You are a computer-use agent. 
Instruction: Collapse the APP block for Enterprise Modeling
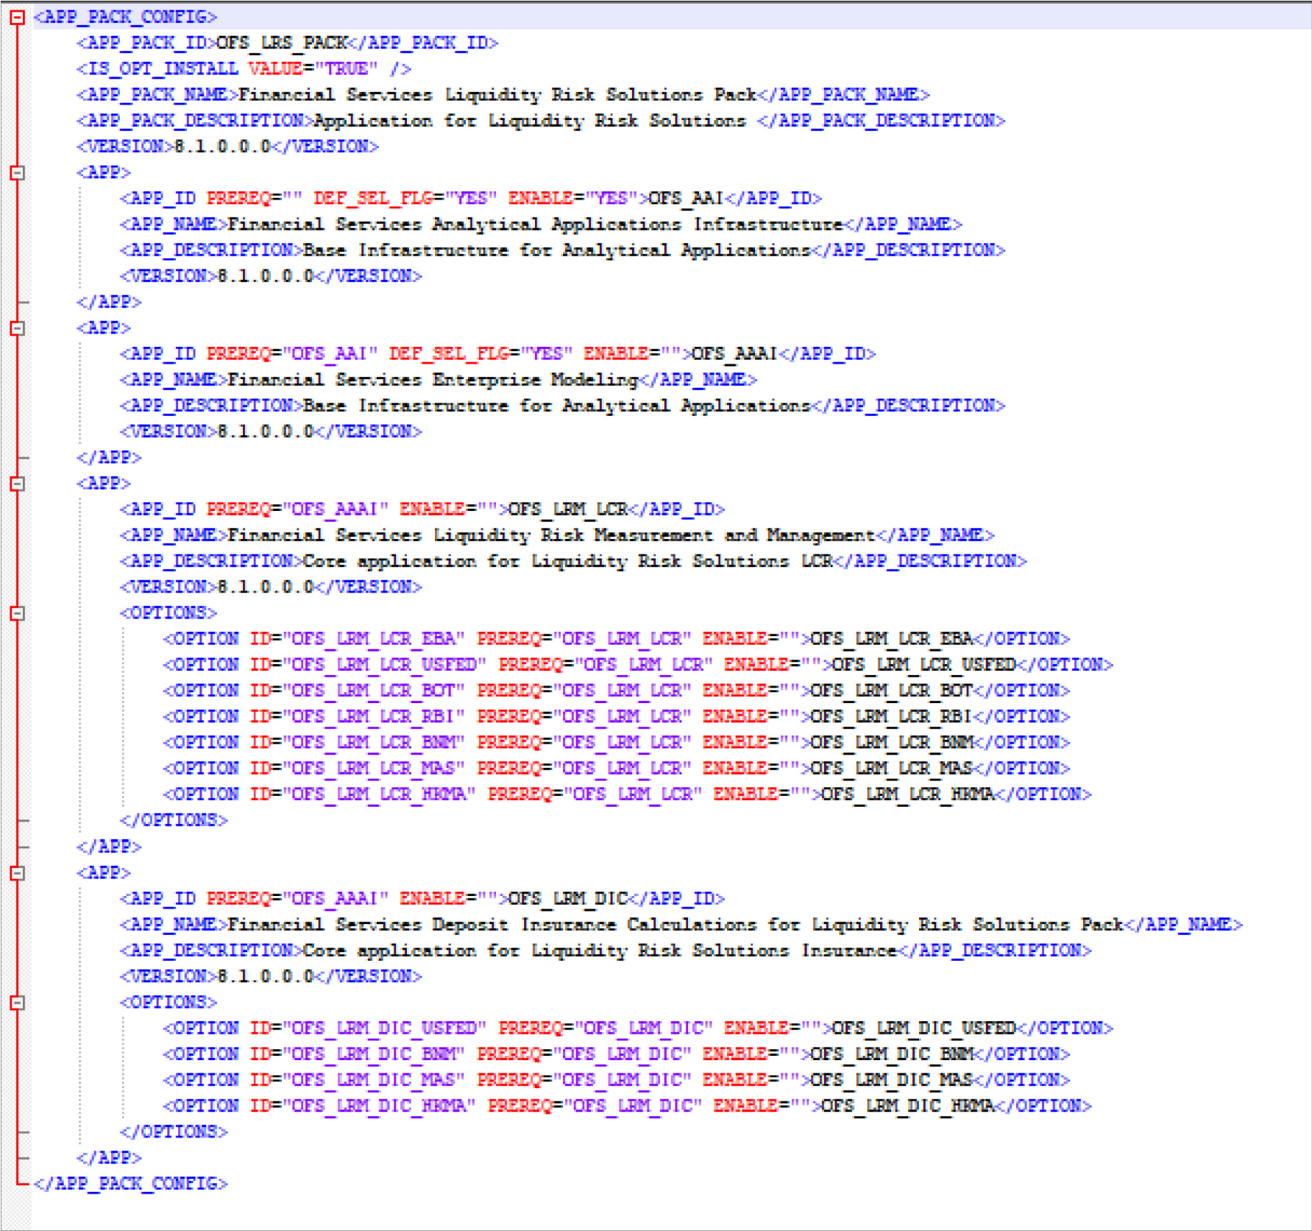[18, 328]
